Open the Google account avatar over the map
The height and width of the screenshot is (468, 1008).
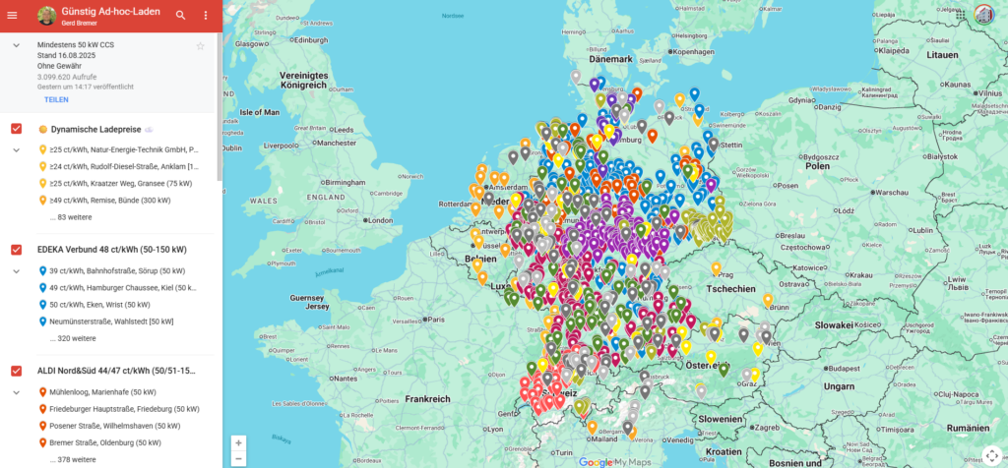coord(983,15)
